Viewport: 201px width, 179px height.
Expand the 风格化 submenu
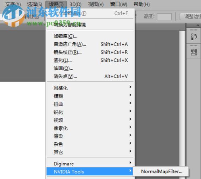tap(90, 88)
